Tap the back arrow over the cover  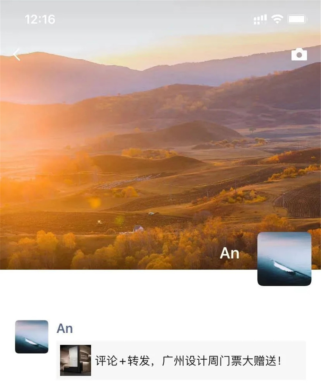[17, 55]
